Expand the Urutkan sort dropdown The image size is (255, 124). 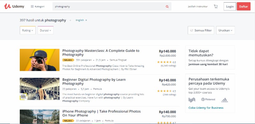point(225,30)
